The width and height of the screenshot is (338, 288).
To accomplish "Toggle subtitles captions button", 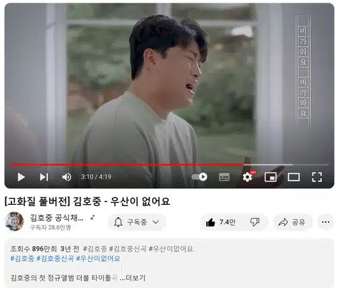I will (x=224, y=177).
